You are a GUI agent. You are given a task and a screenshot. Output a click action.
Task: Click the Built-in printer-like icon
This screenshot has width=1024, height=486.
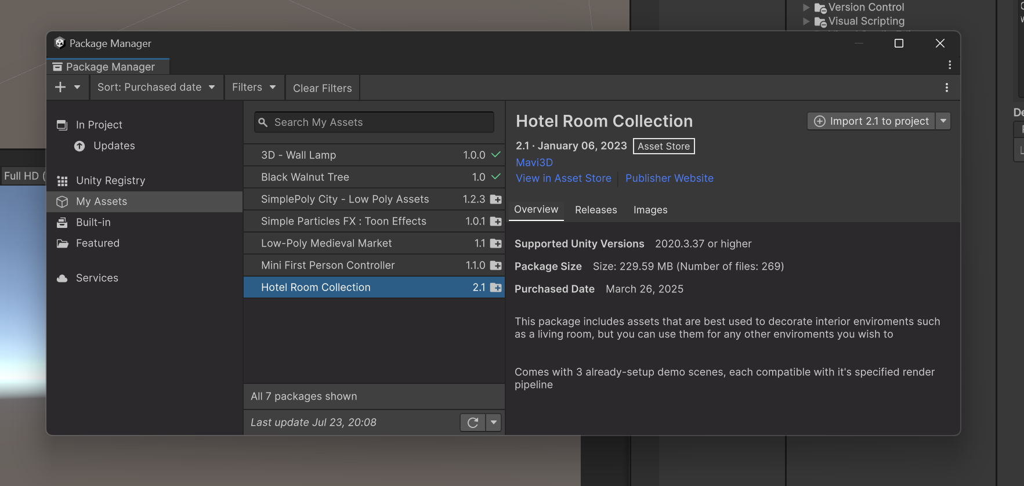tap(62, 223)
